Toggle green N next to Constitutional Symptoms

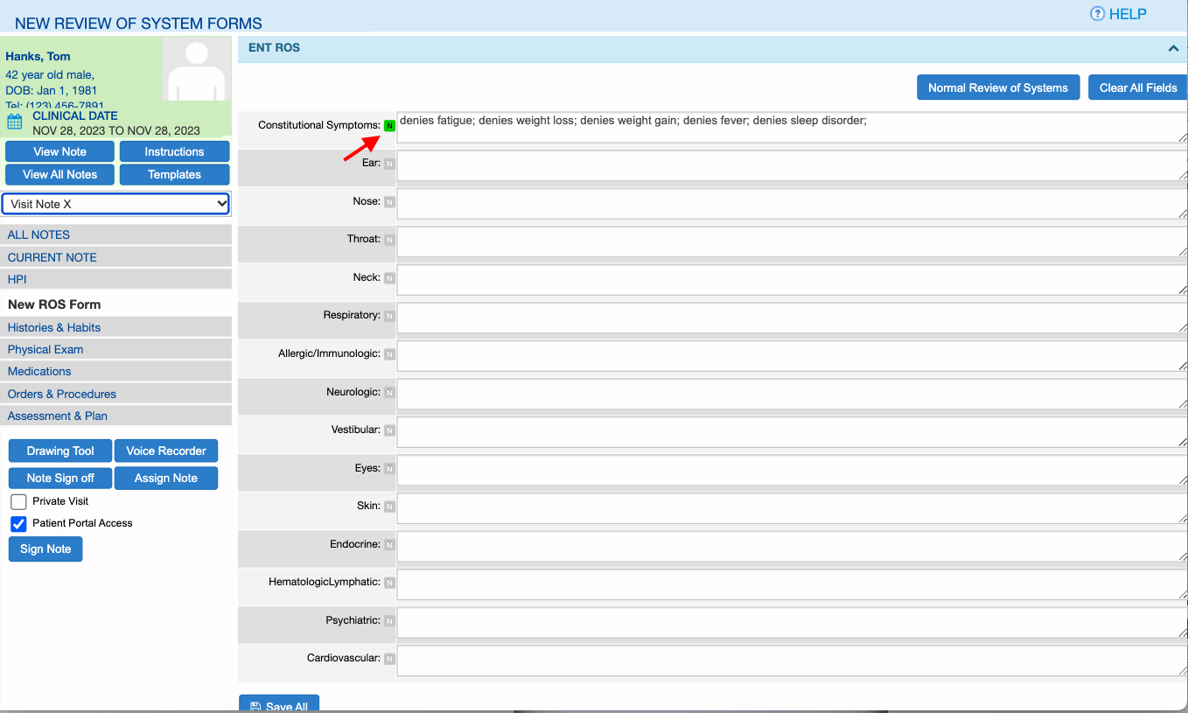click(389, 126)
